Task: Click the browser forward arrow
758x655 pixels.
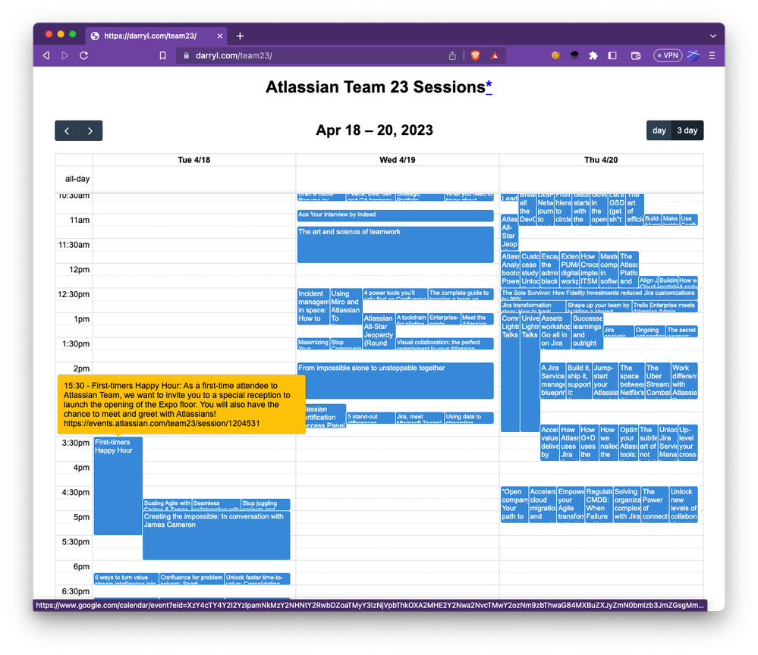Action: pyautogui.click(x=64, y=55)
